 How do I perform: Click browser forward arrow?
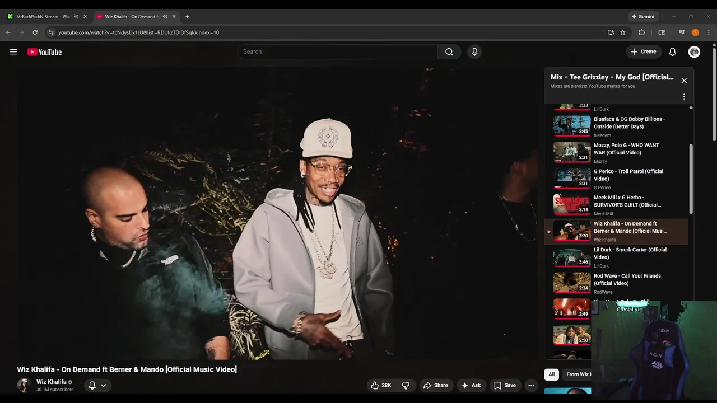pyautogui.click(x=22, y=32)
